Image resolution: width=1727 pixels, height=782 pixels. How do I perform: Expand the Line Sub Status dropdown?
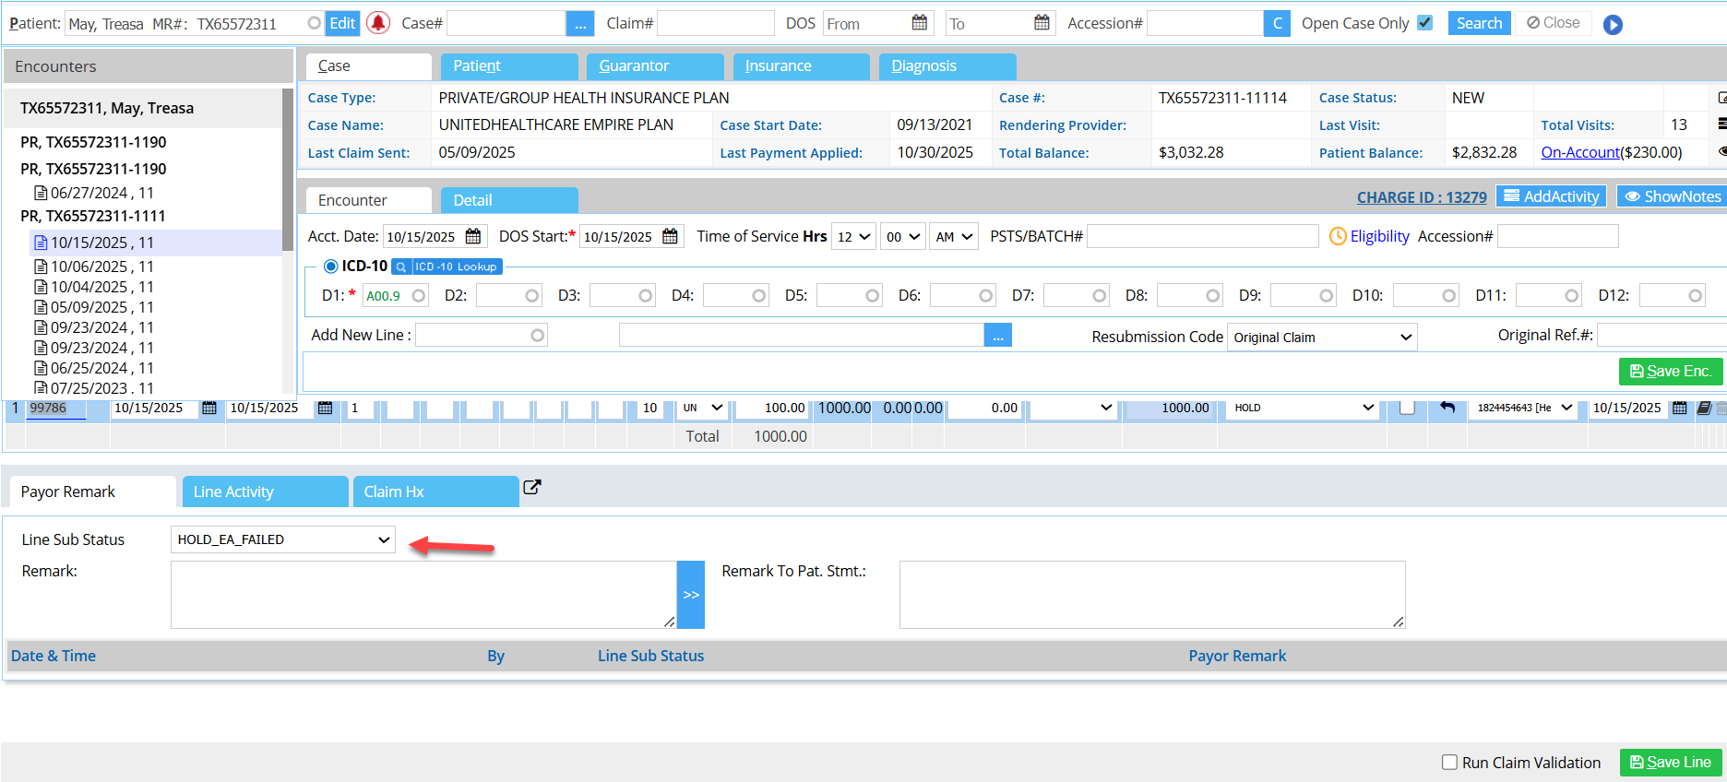[x=283, y=539]
